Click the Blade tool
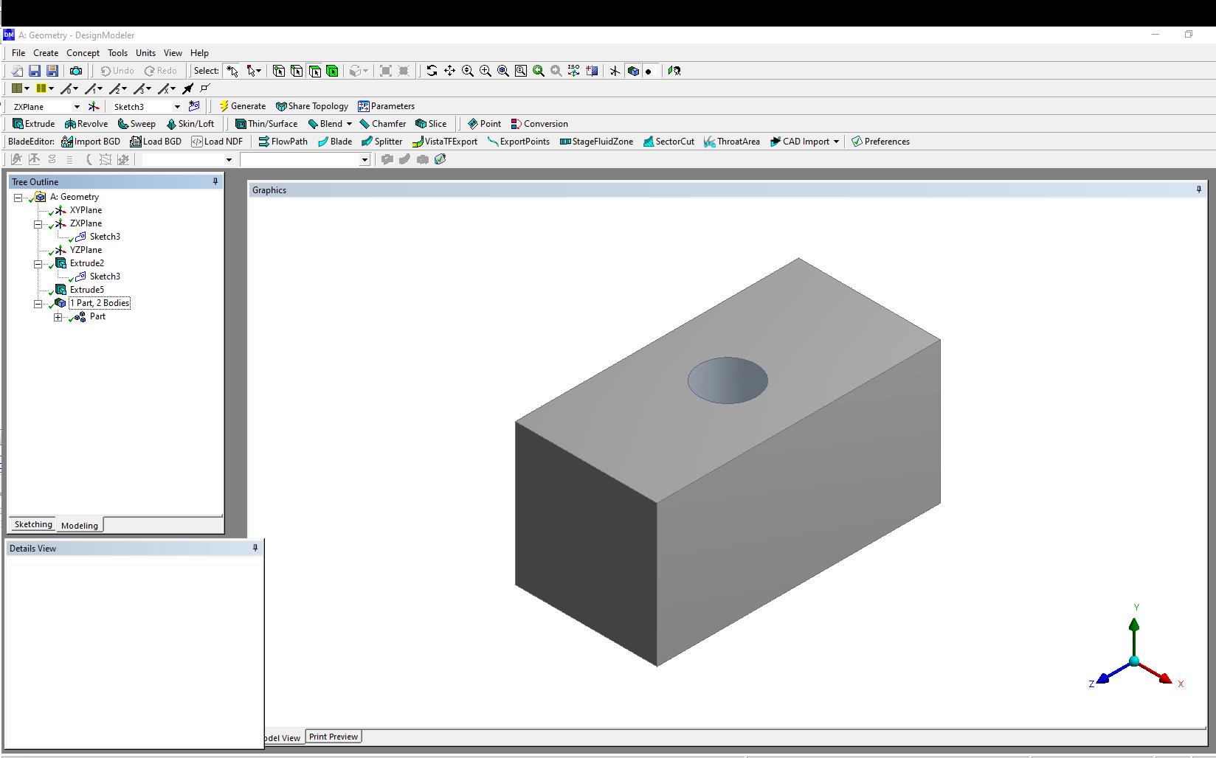 click(334, 142)
